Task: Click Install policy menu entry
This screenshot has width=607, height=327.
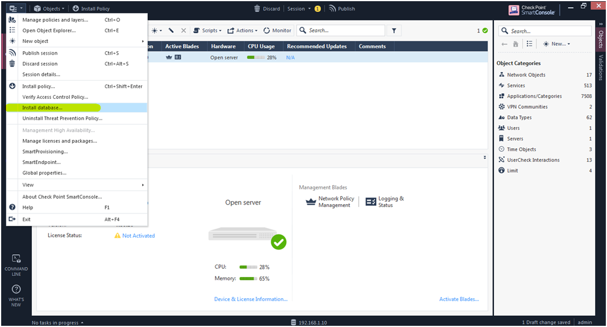Action: click(77, 86)
